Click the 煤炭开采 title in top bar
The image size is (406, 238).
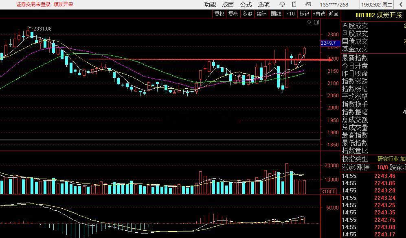click(64, 4)
